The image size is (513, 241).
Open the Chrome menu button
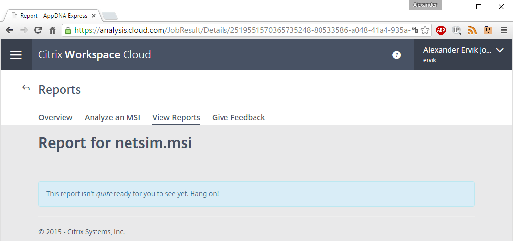[504, 30]
